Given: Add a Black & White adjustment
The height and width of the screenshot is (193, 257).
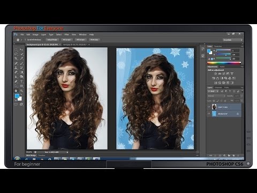Looking at the screenshot, I should tap(222, 78).
